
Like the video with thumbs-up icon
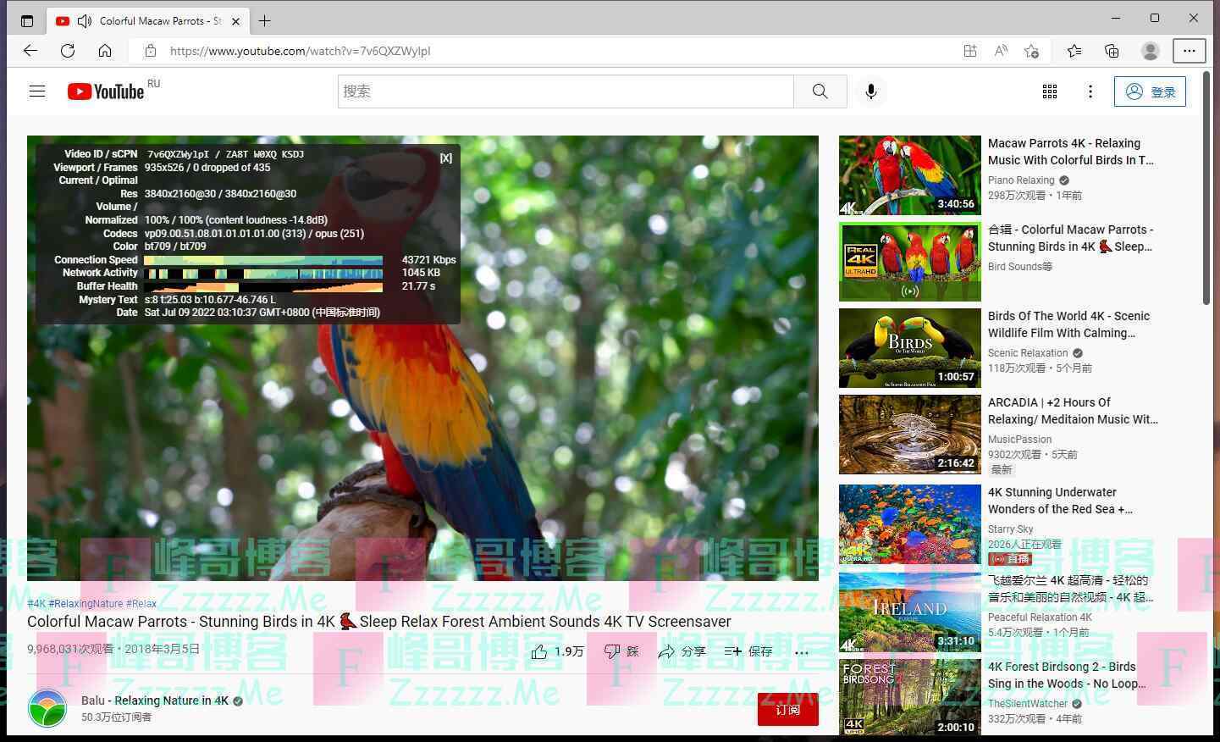click(539, 651)
